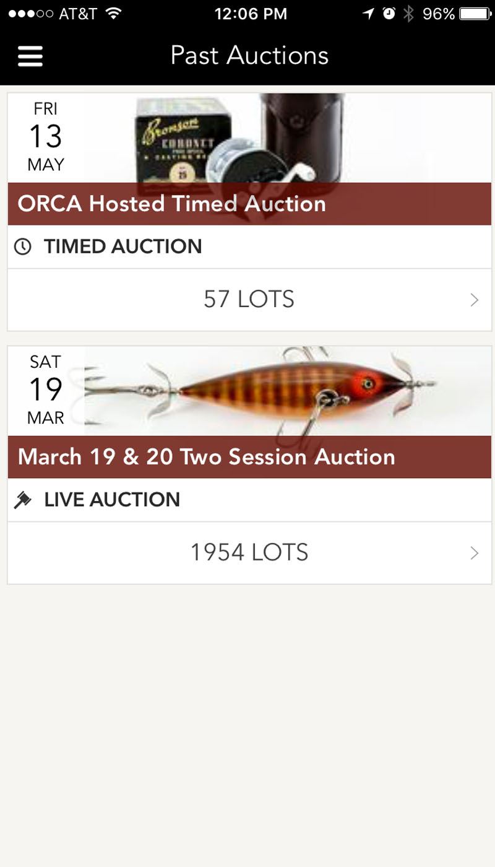This screenshot has height=867, width=495.
Task: Open the hamburger menu
Action: click(x=30, y=56)
